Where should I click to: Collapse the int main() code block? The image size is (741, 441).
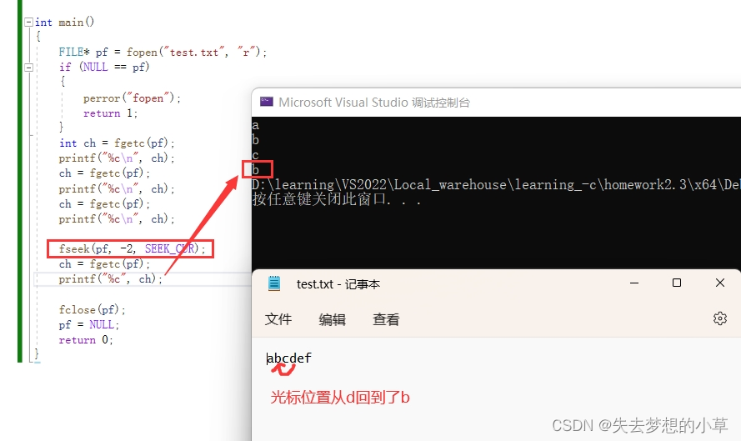(29, 23)
